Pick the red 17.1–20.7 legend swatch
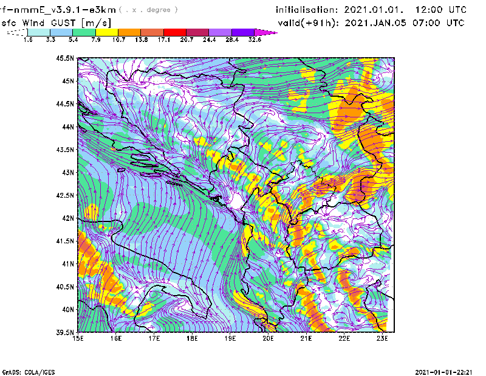486x376 pixels. (x=175, y=32)
